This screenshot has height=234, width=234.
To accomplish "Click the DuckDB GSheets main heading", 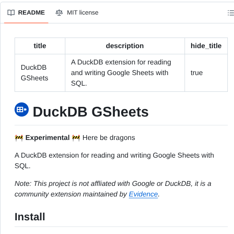I will [x=91, y=112].
